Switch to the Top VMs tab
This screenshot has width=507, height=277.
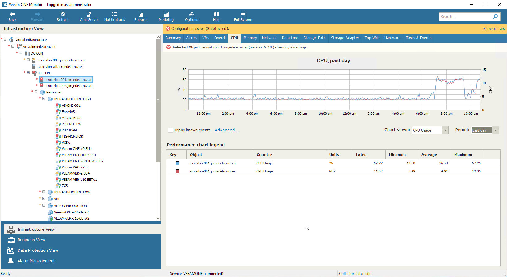pos(372,38)
